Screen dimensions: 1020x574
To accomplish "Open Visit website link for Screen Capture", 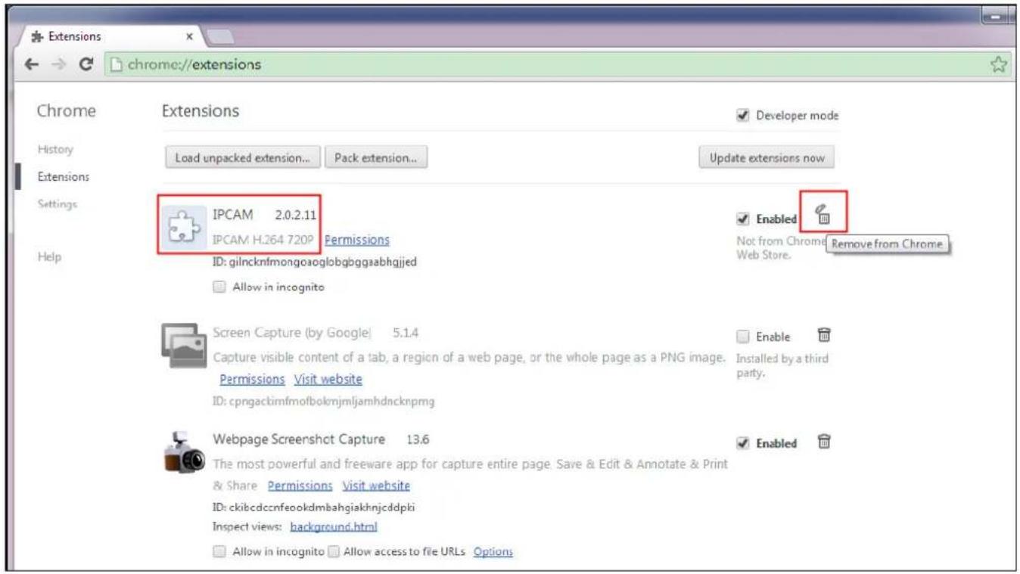I will coord(328,379).
